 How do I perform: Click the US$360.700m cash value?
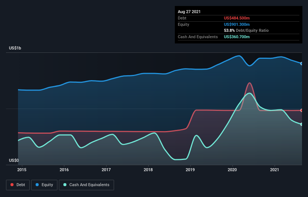click(237, 37)
